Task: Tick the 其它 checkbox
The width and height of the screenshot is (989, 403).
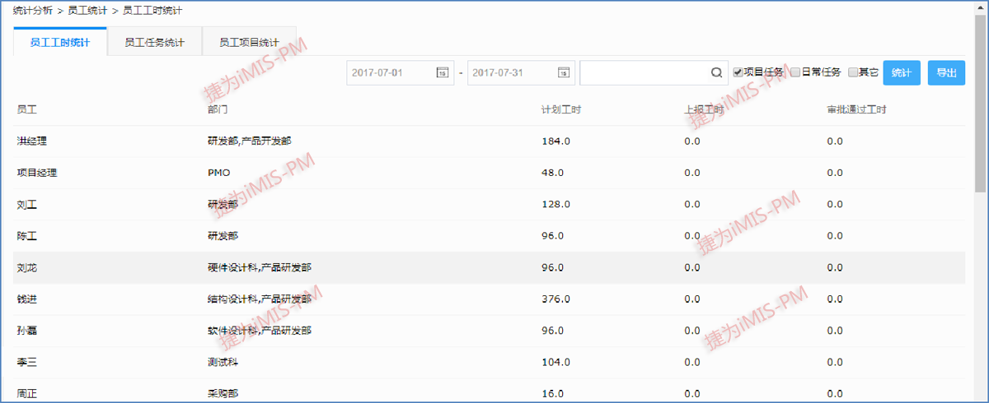Action: 853,72
